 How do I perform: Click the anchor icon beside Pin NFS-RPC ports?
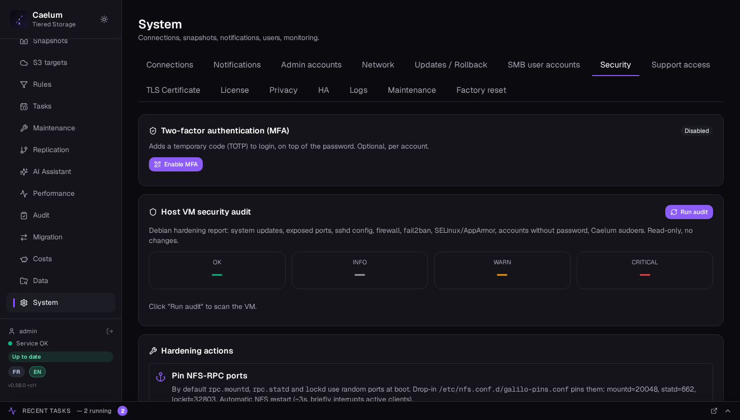pyautogui.click(x=161, y=377)
